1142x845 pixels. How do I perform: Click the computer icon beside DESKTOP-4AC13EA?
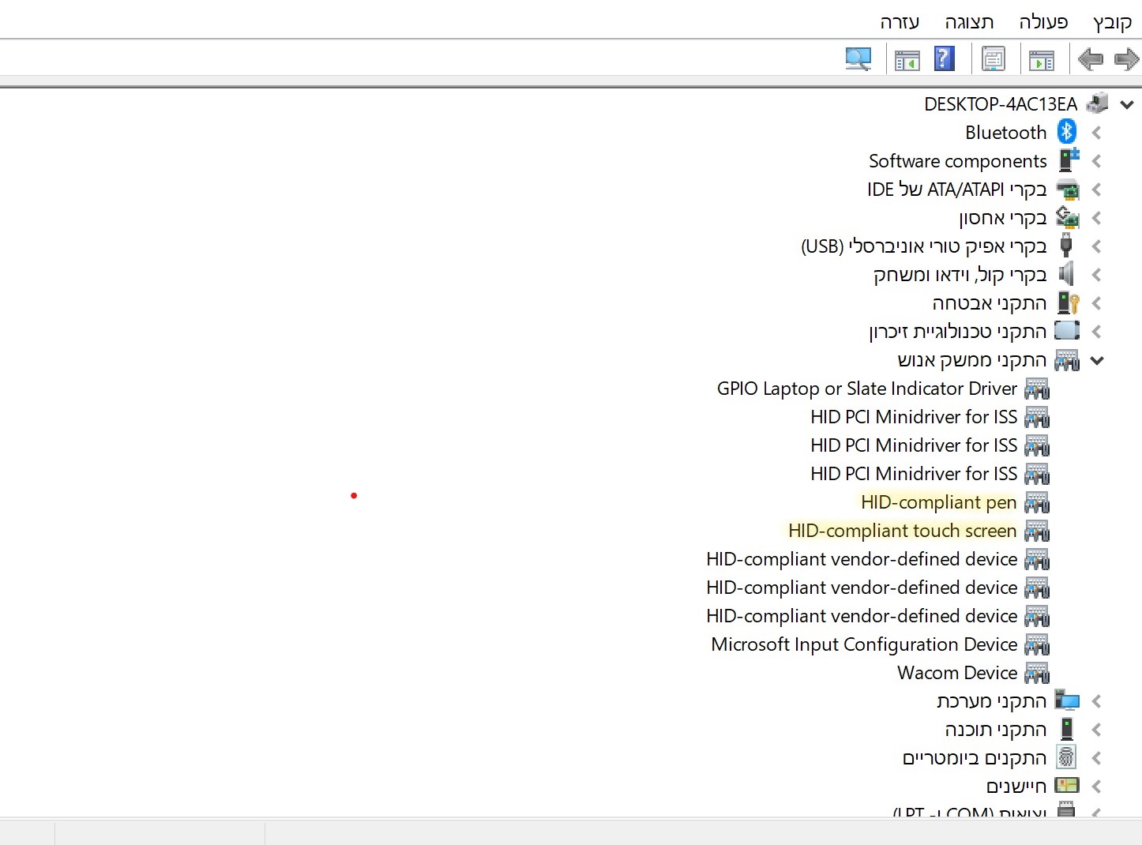[1097, 103]
